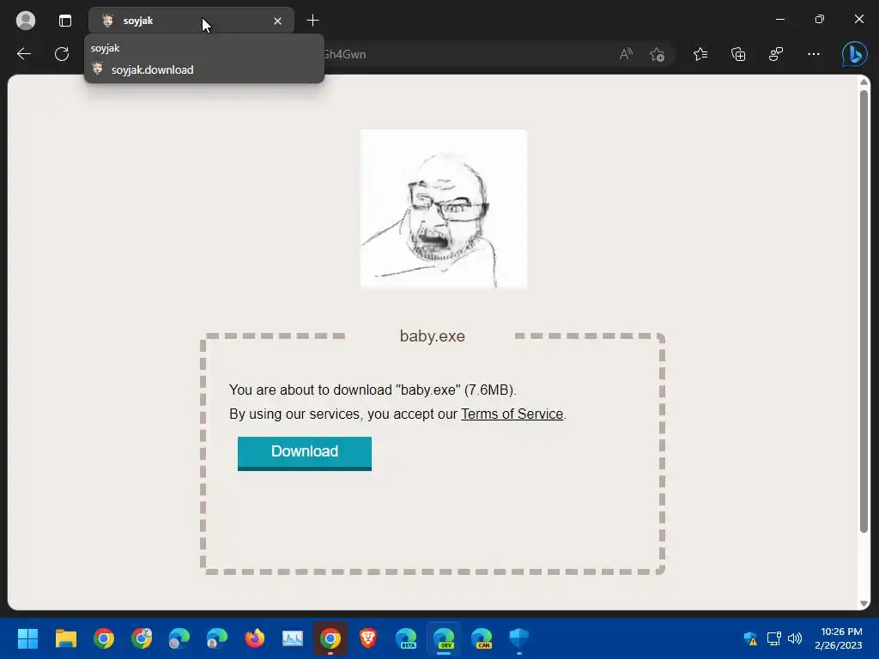
Task: Go back to the previous page
Action: (24, 54)
